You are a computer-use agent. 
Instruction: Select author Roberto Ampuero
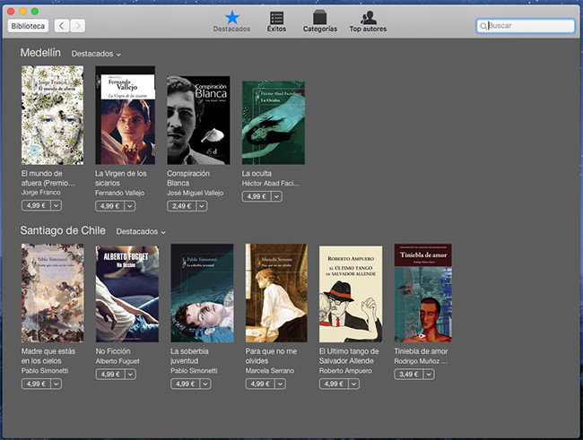(345, 371)
